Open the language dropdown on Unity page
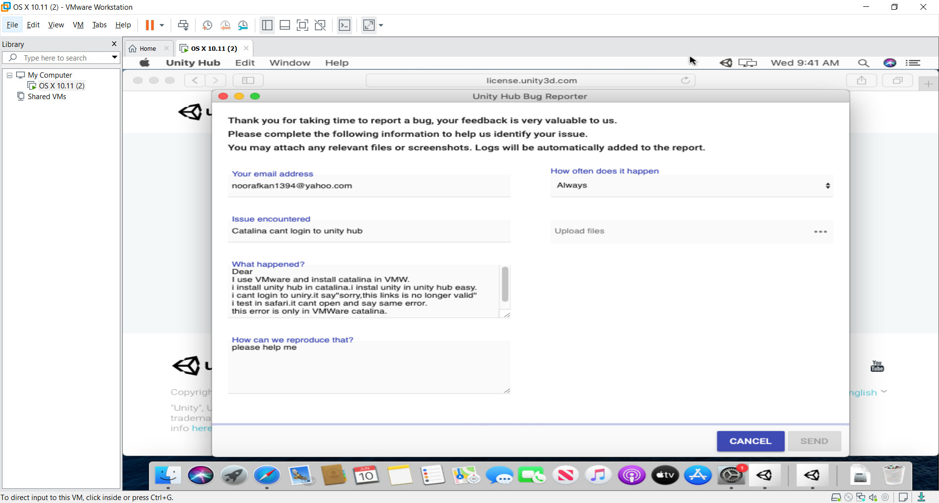 (869, 392)
